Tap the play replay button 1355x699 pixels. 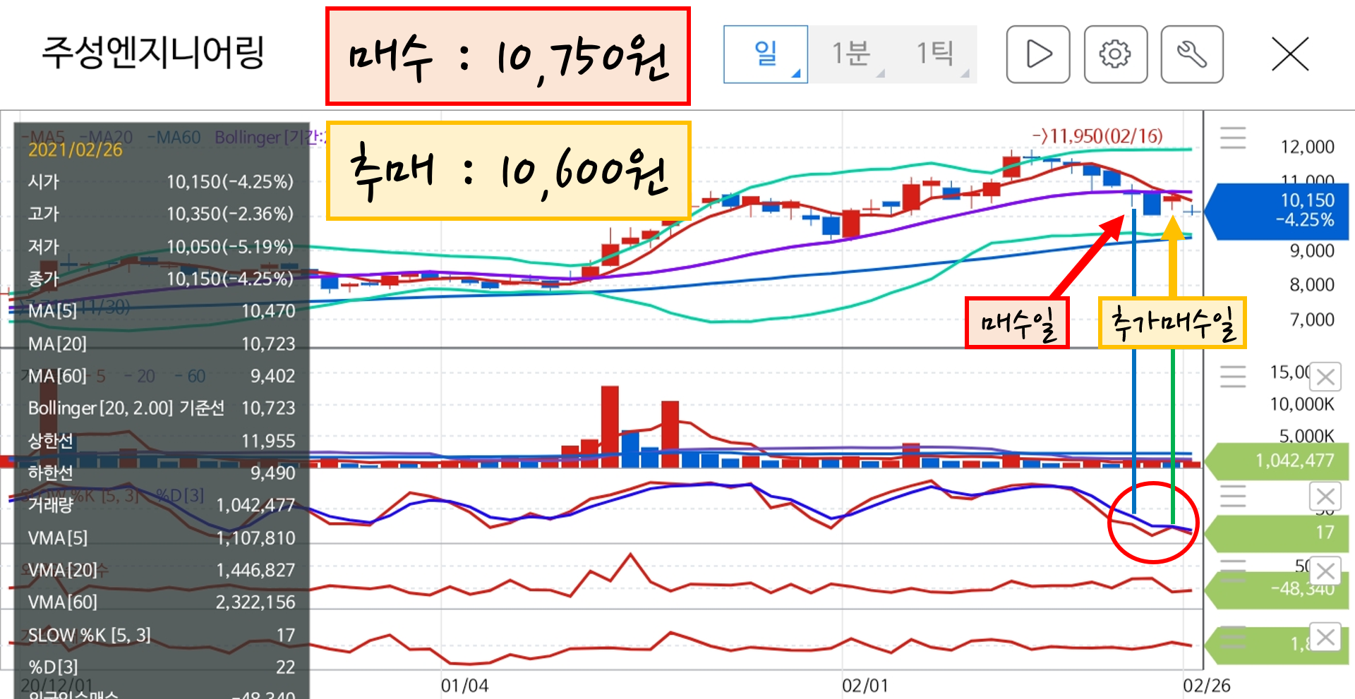[1038, 54]
